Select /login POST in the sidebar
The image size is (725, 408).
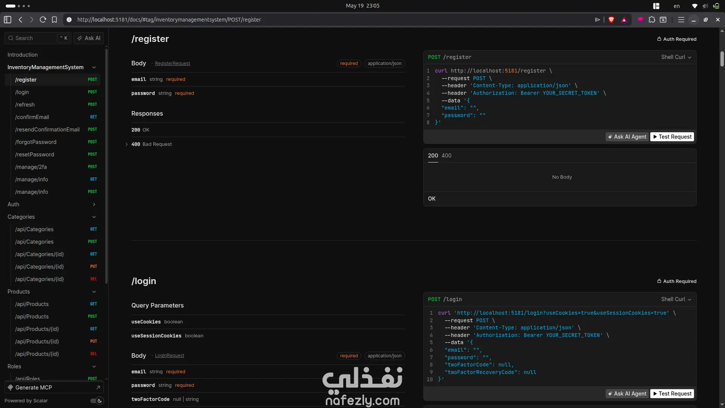pyautogui.click(x=52, y=92)
